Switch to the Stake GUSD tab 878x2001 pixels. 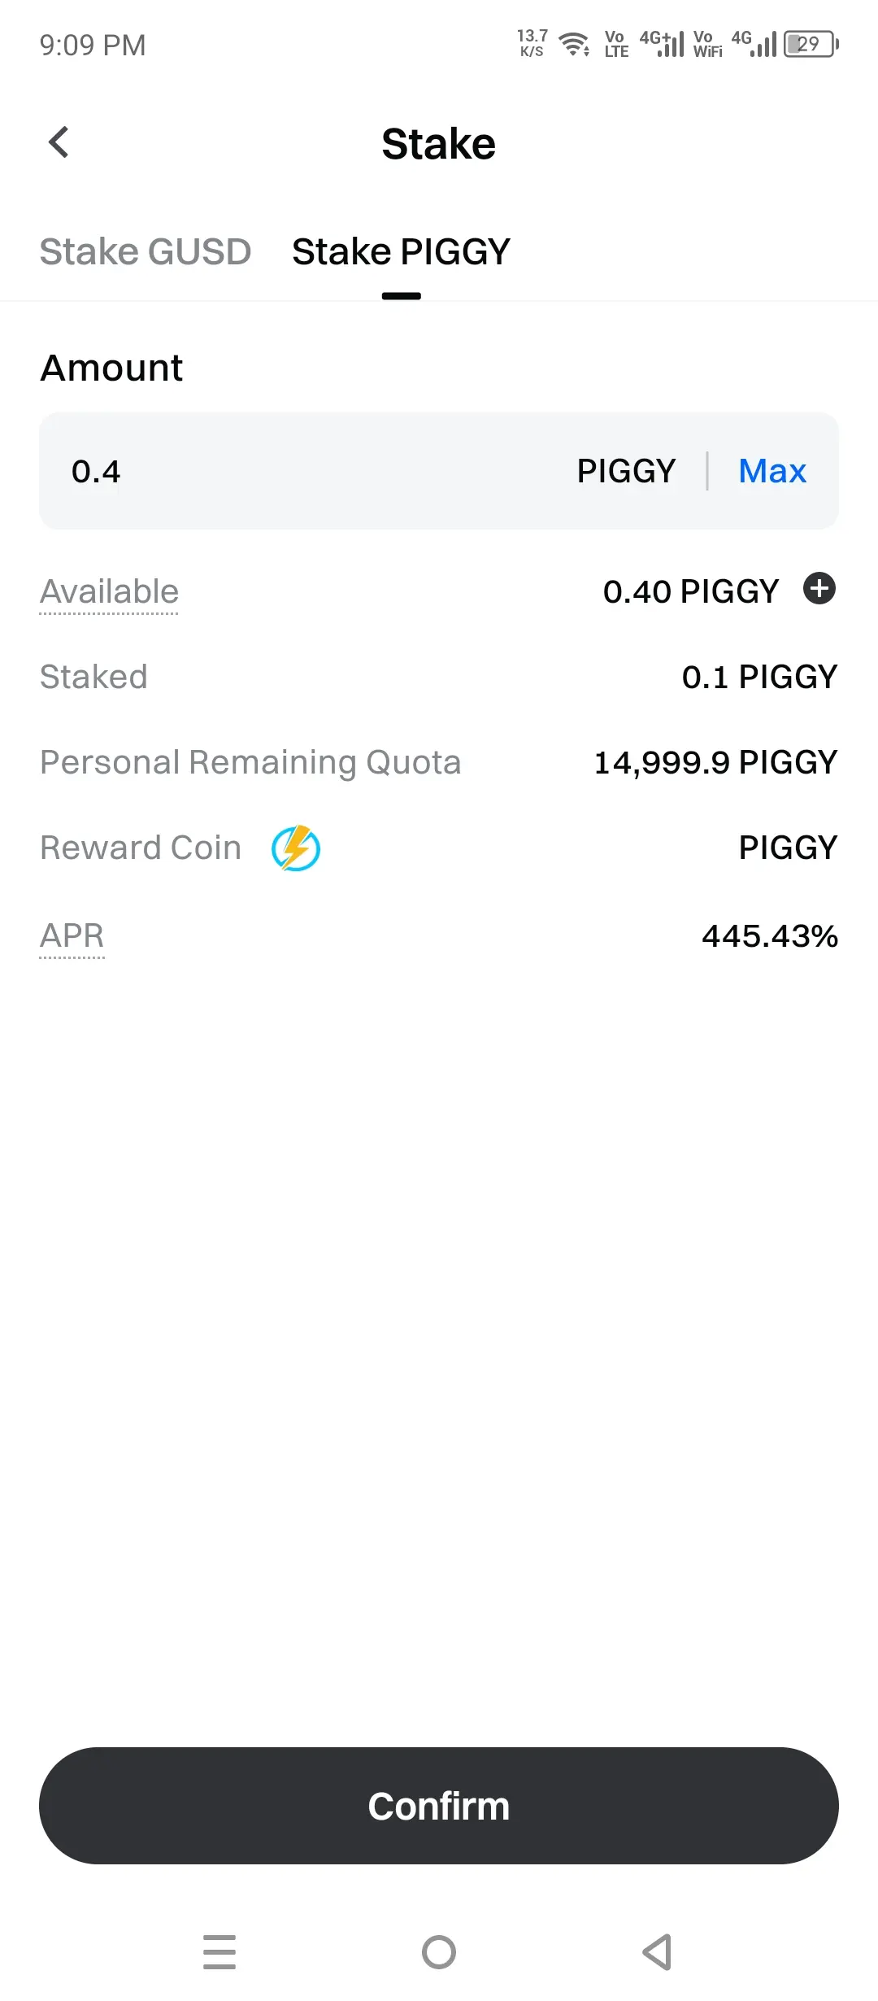(x=146, y=251)
